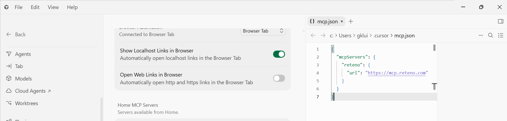
Task: Expand the .cursor breadcrumb folder
Action: [381, 35]
